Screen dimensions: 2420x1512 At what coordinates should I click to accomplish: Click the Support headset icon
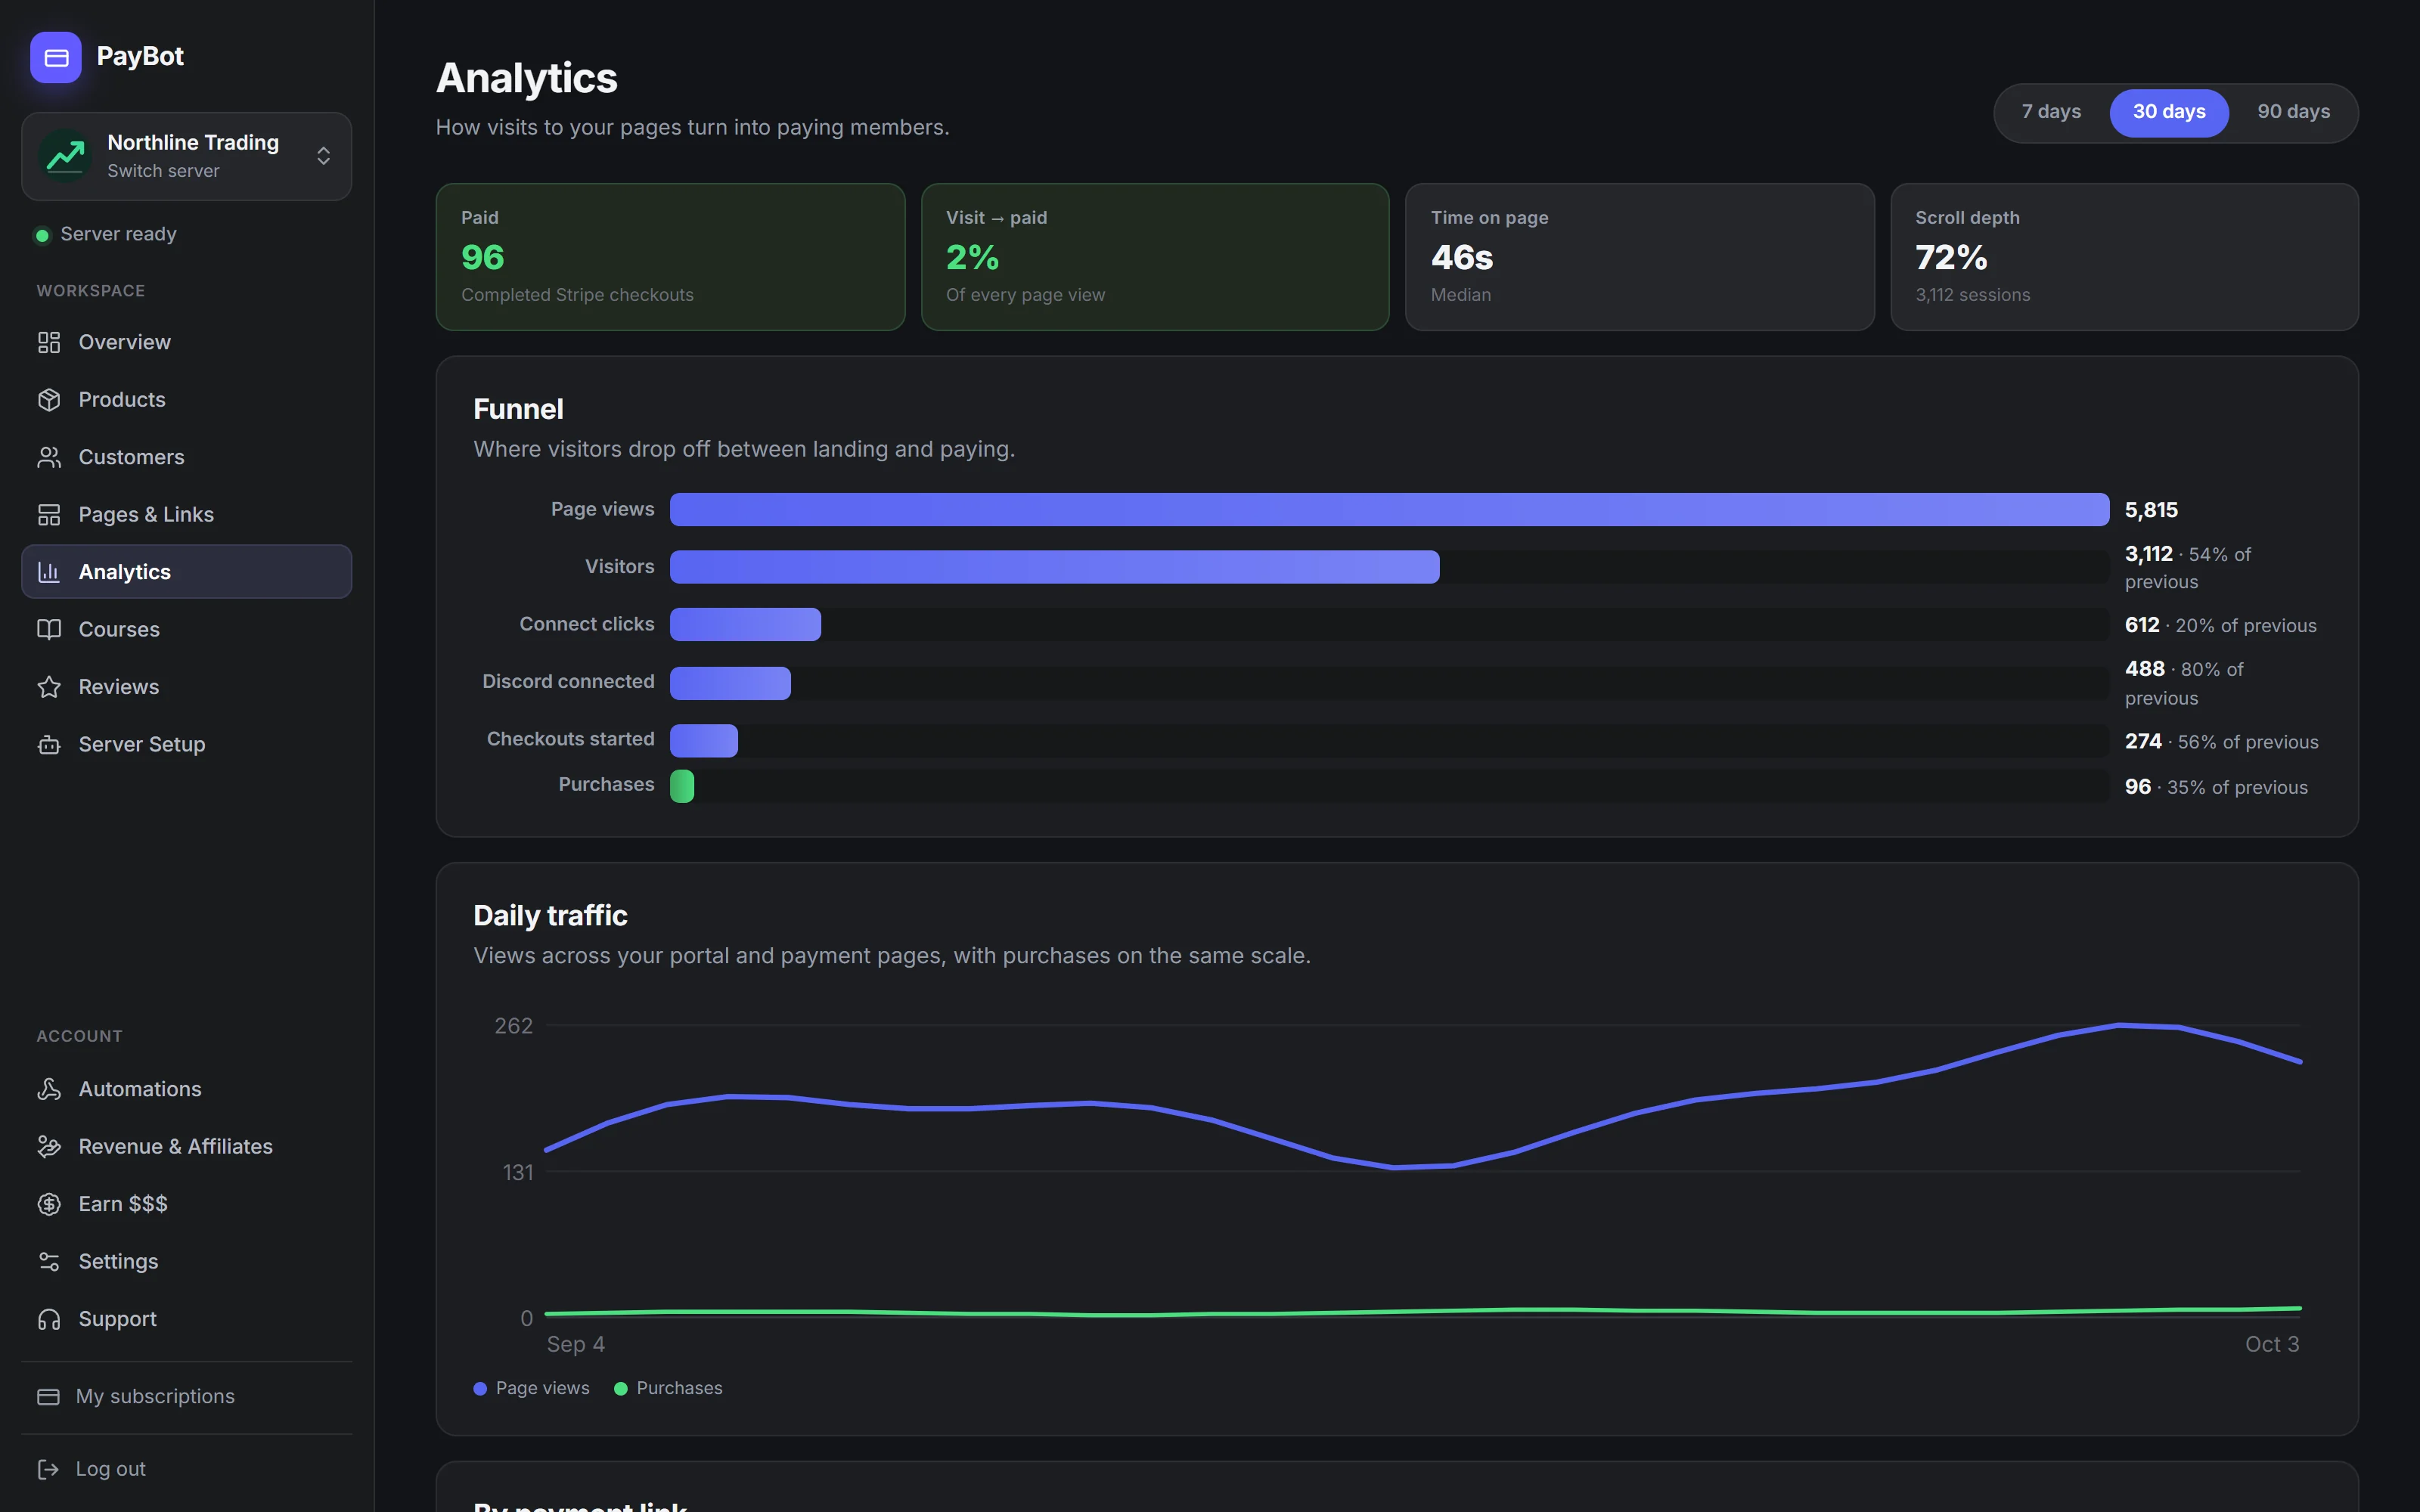tap(49, 1320)
